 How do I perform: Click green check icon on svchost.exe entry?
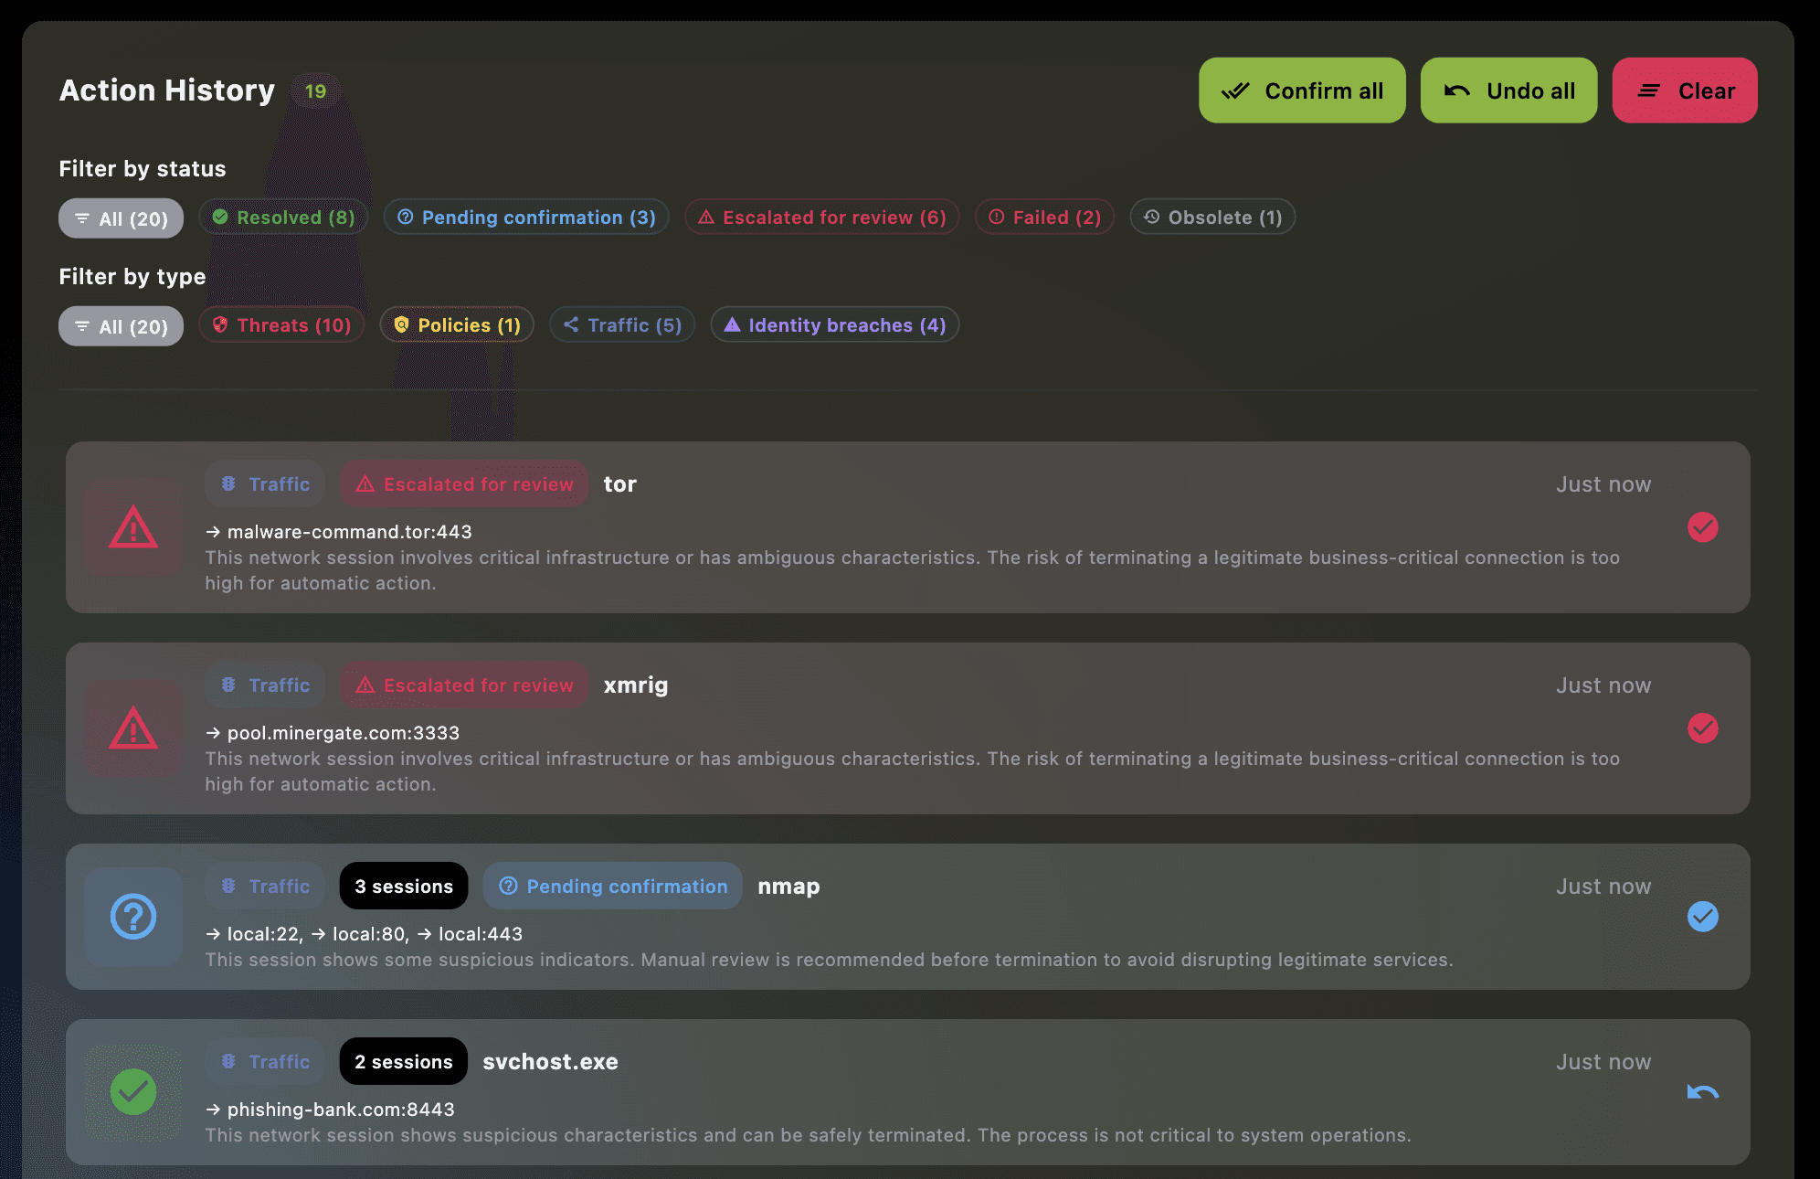133,1092
